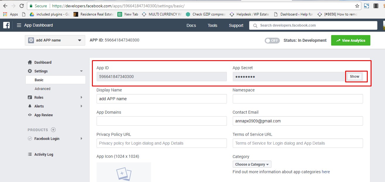The height and width of the screenshot is (182, 385).
Task: Click the S extension icon in toolbar
Action: coord(367,6)
